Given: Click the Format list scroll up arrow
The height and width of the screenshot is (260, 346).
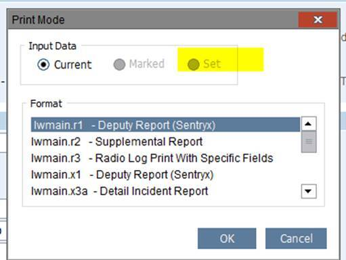Looking at the screenshot, I should (309, 124).
